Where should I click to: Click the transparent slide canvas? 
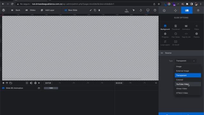80,48
